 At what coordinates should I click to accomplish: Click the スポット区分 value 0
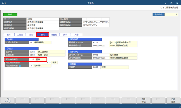tap(31, 42)
